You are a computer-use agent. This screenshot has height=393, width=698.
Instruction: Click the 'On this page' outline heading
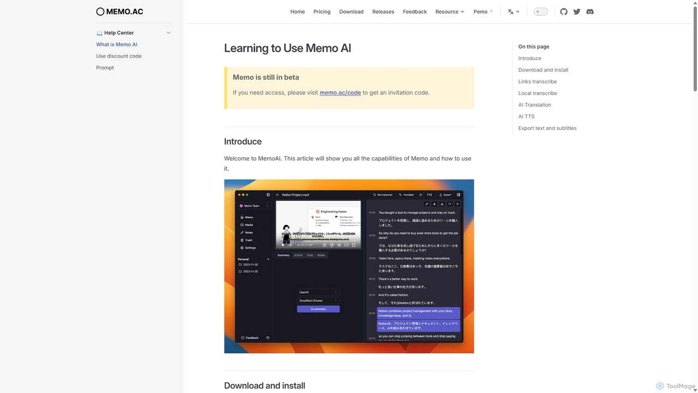click(x=534, y=47)
